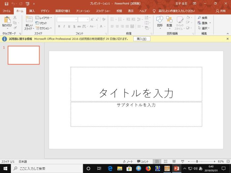Switch to Slide Sorter view in status bar
The image size is (231, 173).
click(x=165, y=161)
